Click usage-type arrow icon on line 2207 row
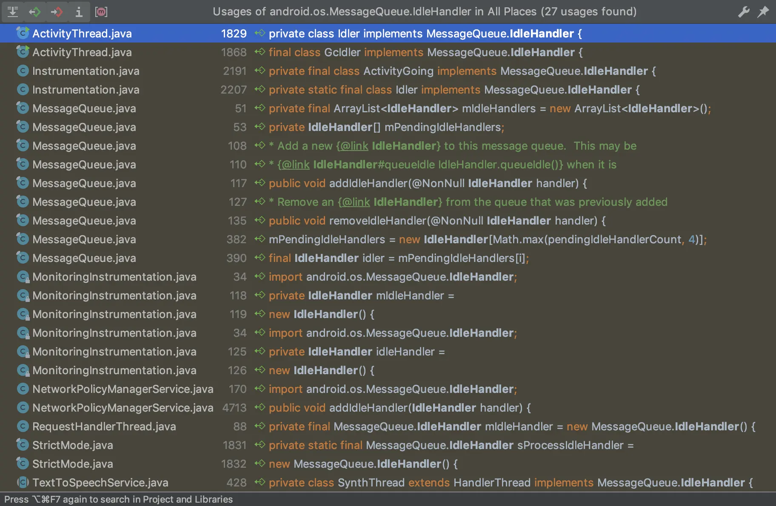The height and width of the screenshot is (506, 776). point(260,89)
